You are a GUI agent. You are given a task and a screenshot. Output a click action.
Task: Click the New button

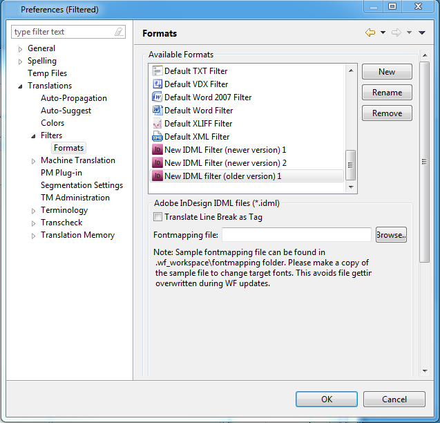pyautogui.click(x=387, y=72)
